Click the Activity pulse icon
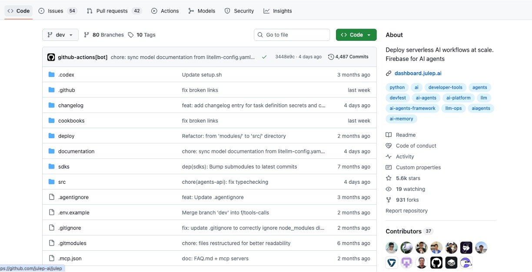This screenshot has height=272, width=532. click(x=389, y=156)
